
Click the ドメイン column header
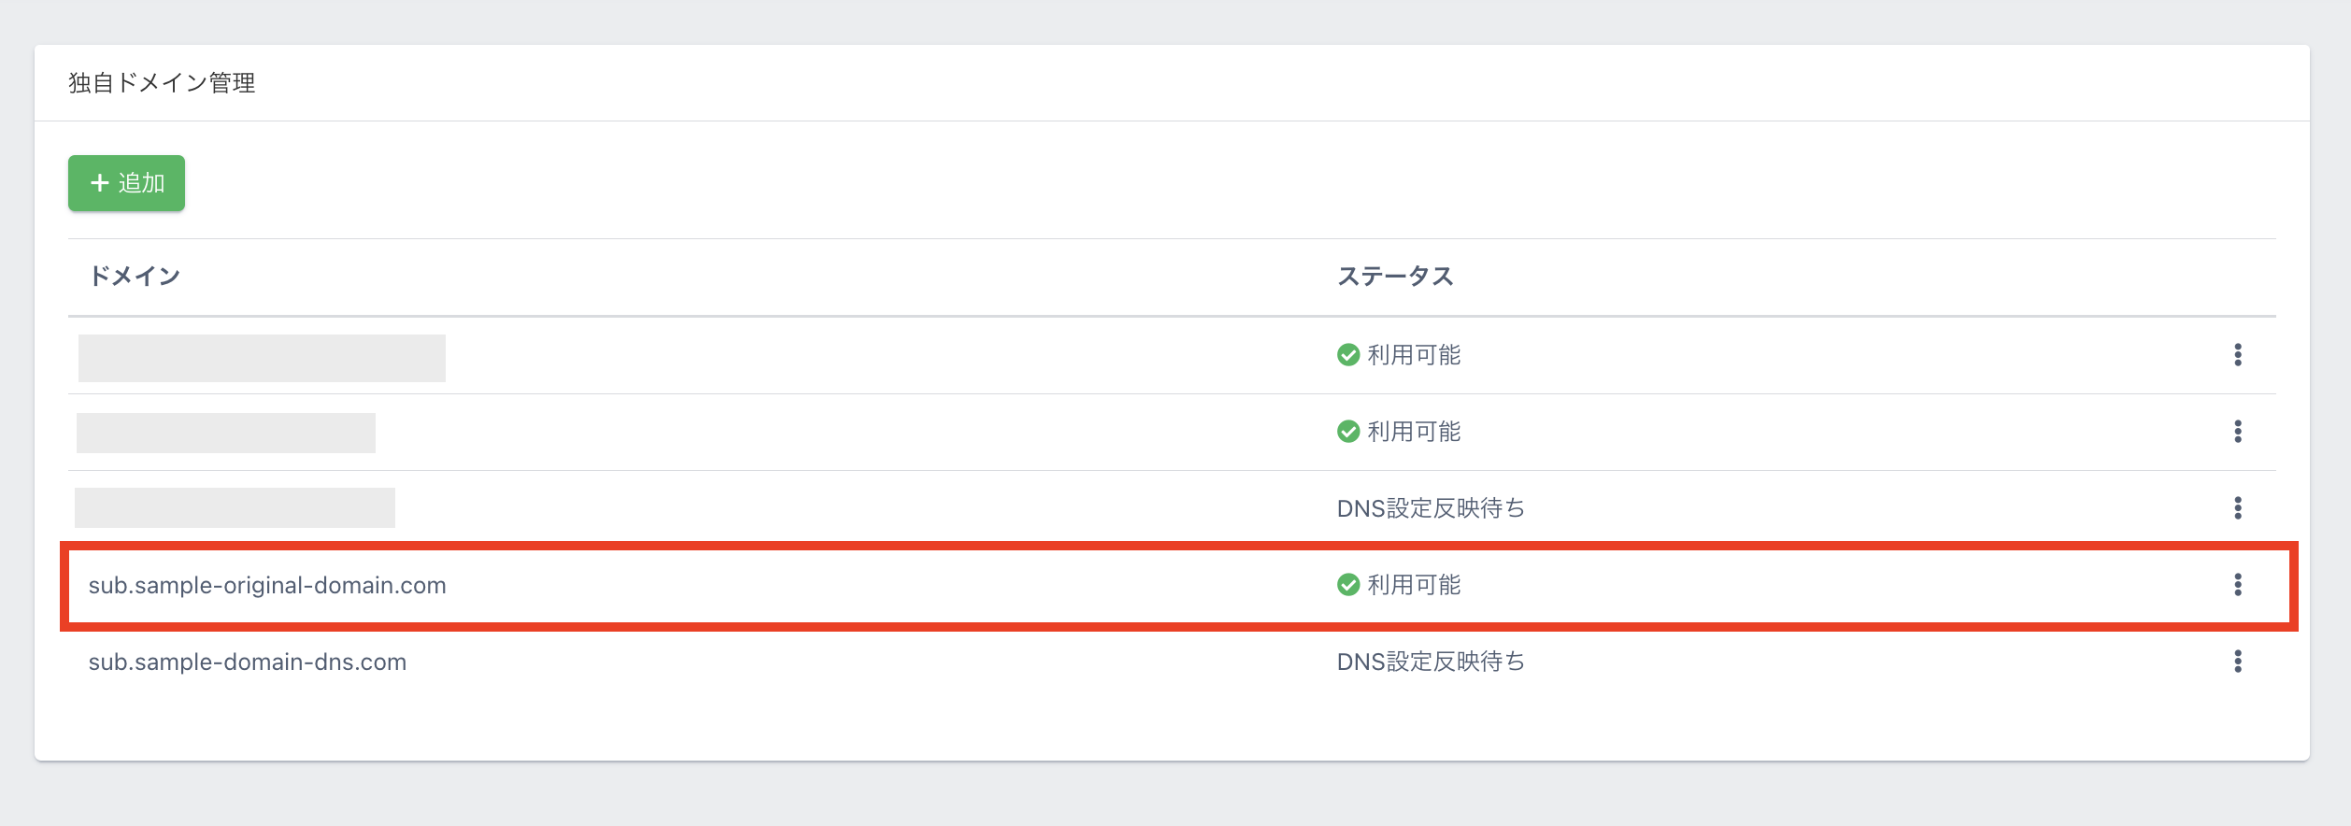click(x=135, y=277)
